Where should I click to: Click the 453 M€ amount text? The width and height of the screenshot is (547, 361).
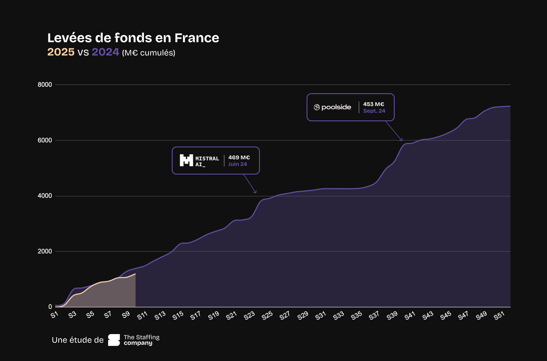pyautogui.click(x=374, y=104)
